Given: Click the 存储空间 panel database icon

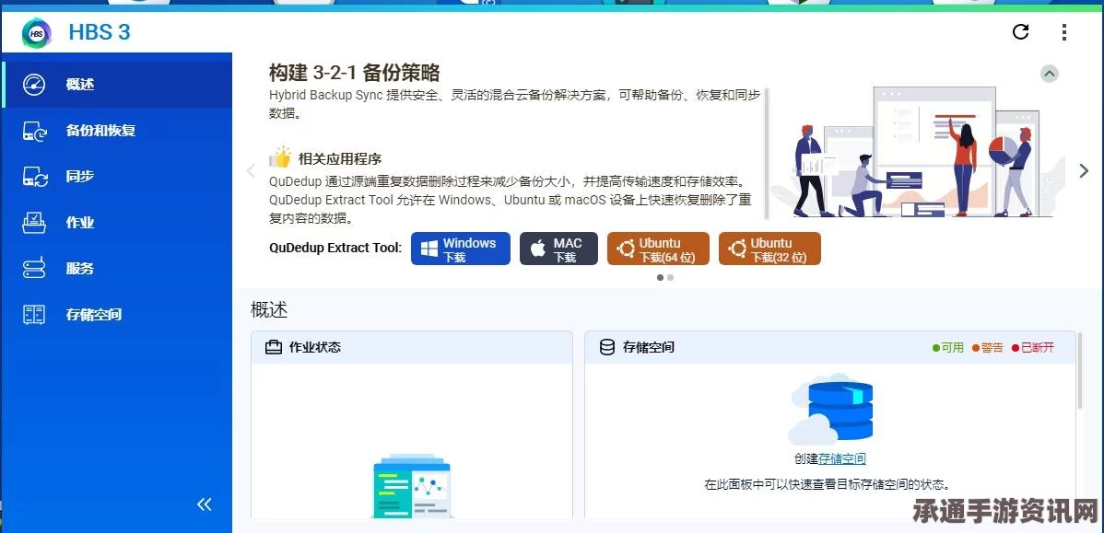Looking at the screenshot, I should (x=607, y=347).
